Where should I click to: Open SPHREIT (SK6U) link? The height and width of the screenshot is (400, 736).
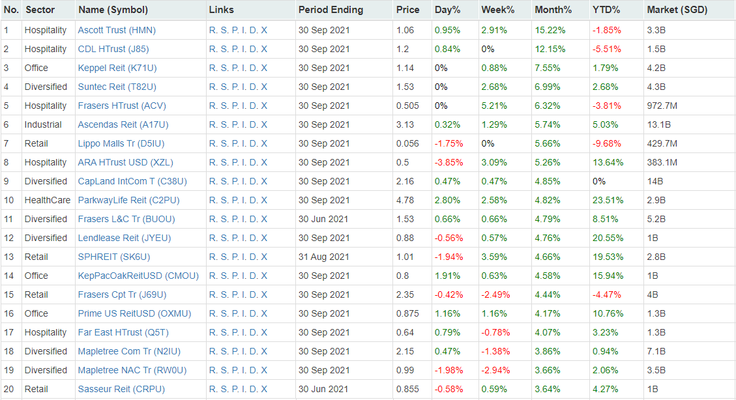click(x=114, y=257)
